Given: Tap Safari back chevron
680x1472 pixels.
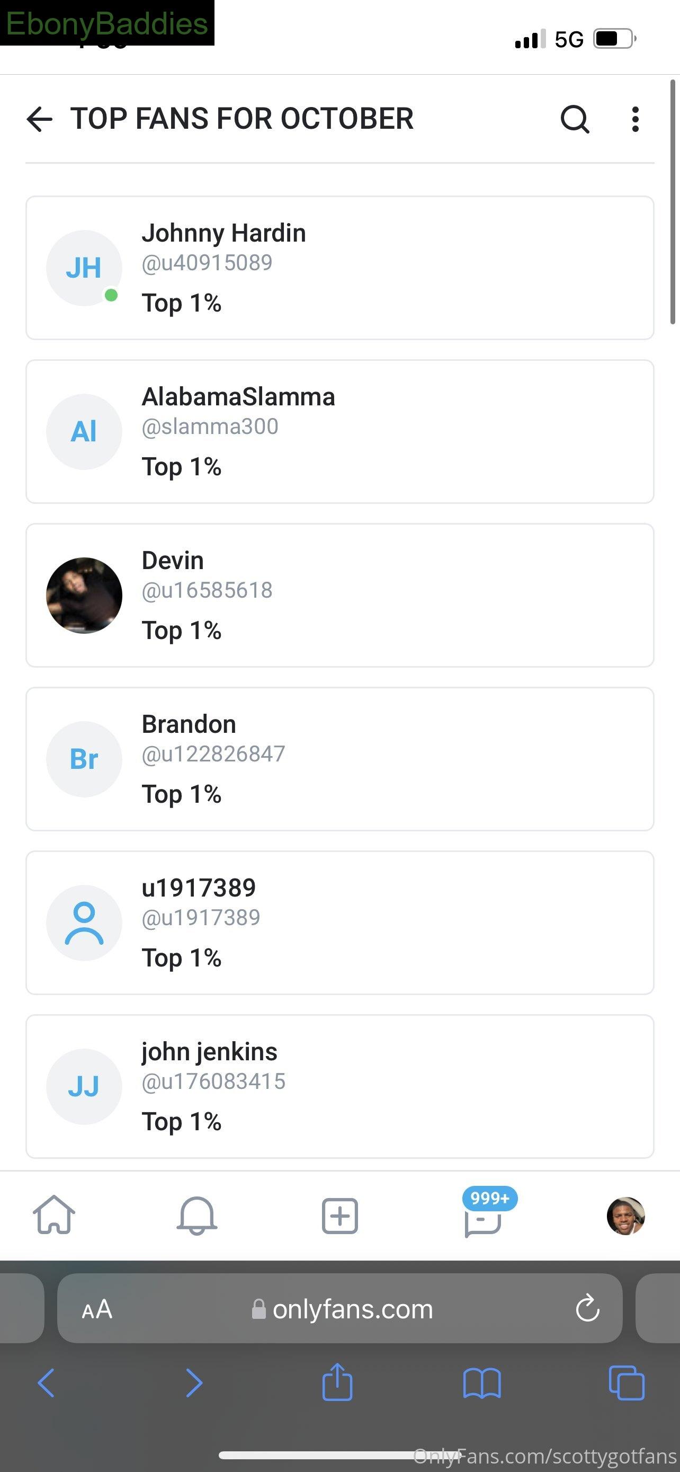Looking at the screenshot, I should (46, 1383).
